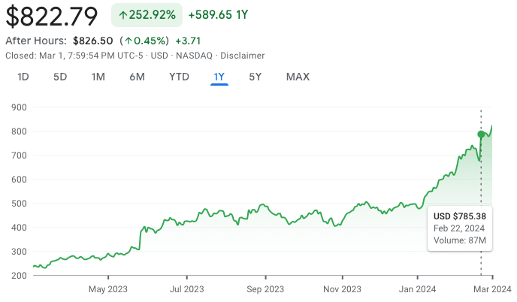
Task: Choose the 1M chart range
Action: point(98,77)
